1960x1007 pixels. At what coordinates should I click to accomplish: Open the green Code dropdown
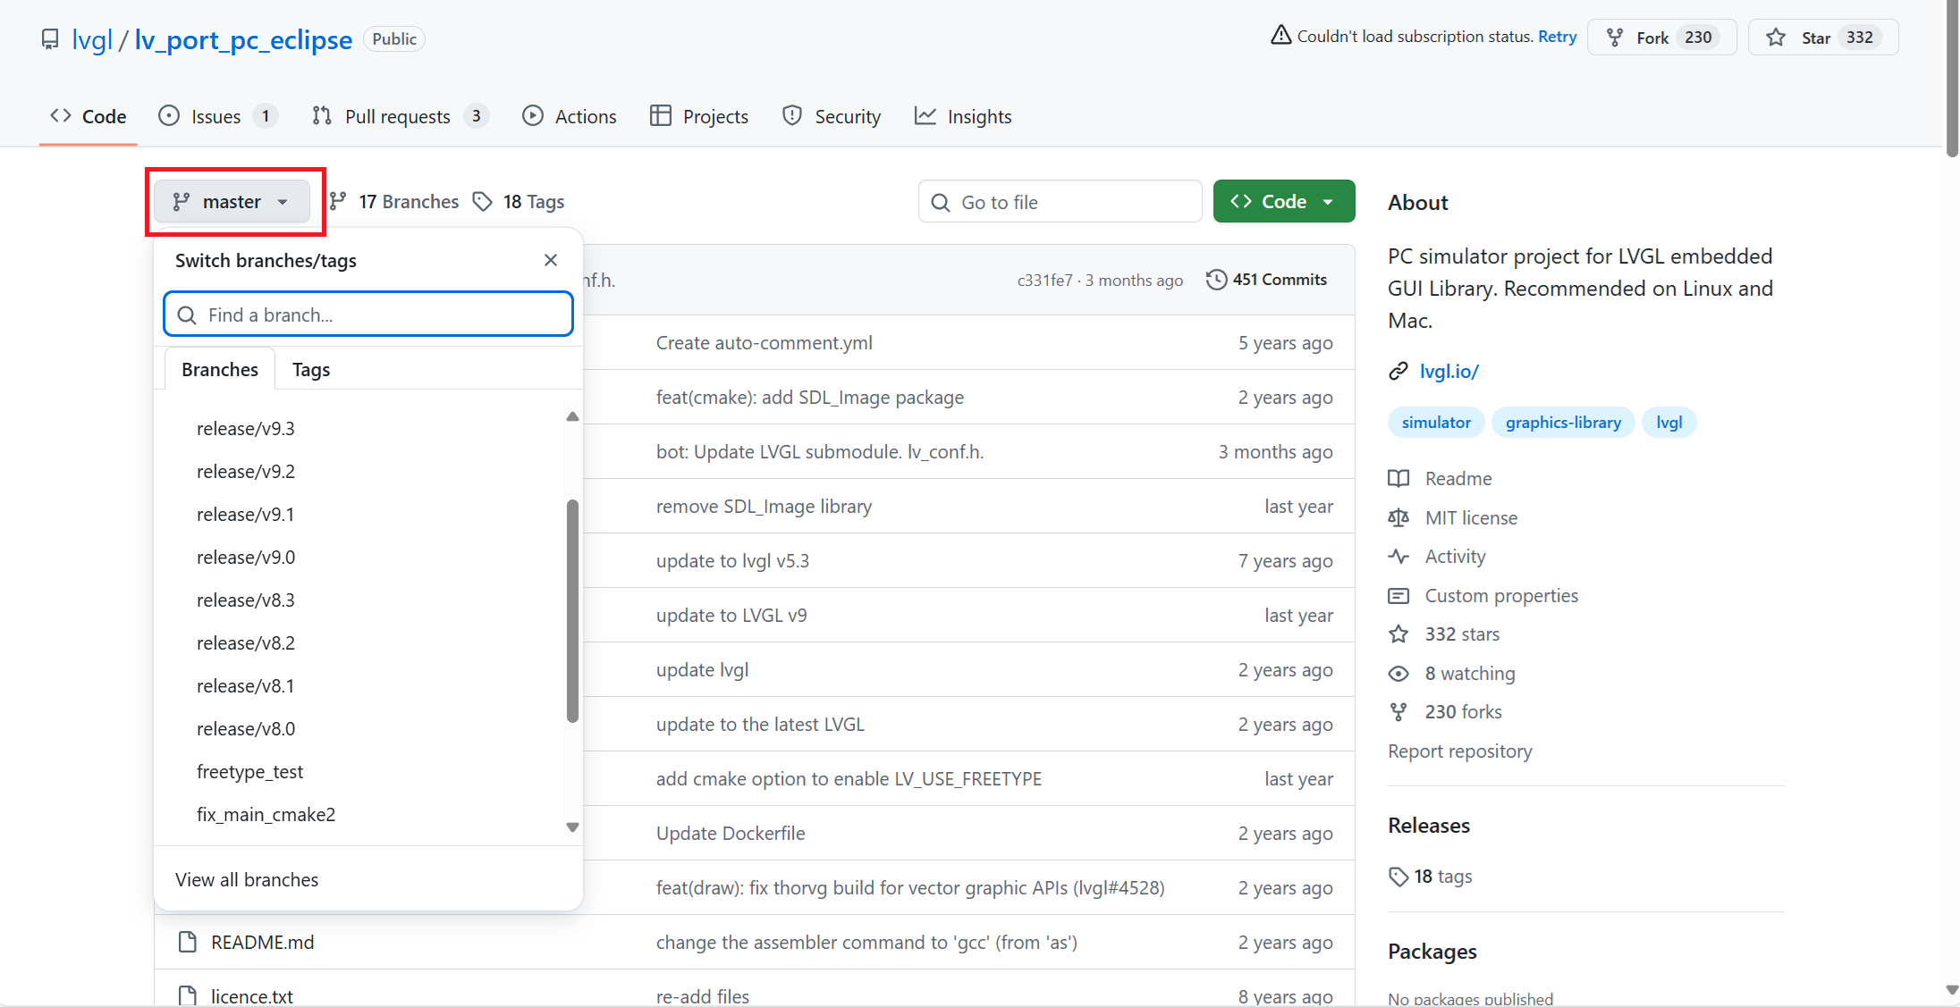(1283, 202)
